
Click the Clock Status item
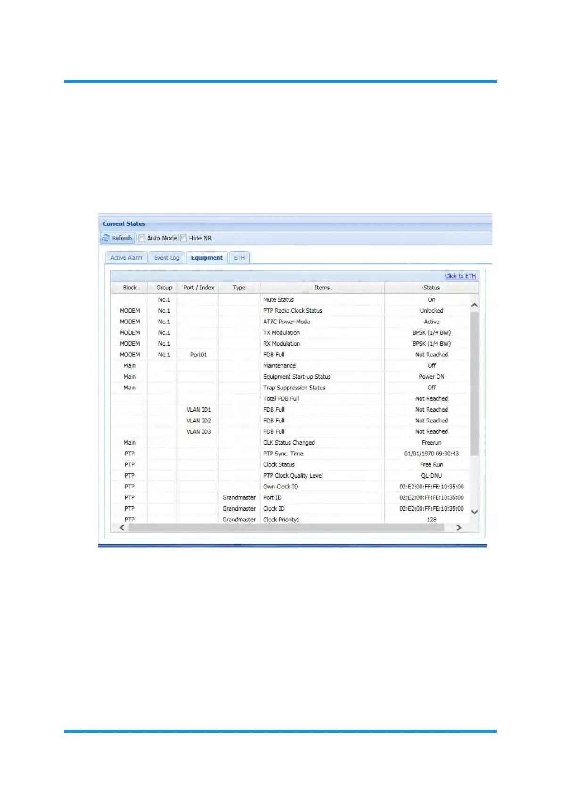[279, 465]
